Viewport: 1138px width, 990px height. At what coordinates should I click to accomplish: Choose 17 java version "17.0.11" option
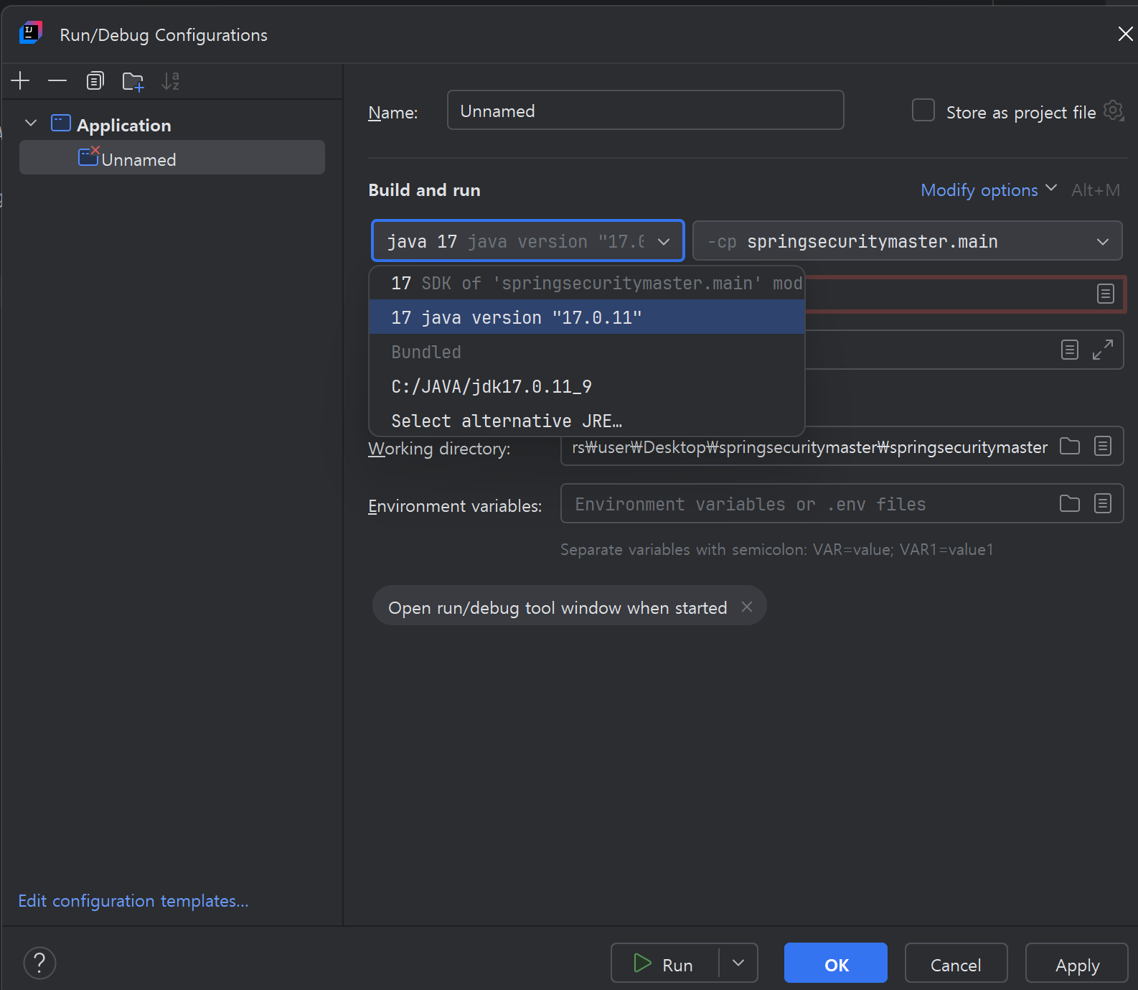click(x=587, y=317)
